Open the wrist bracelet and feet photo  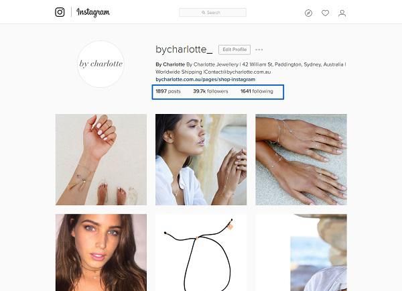(x=101, y=160)
